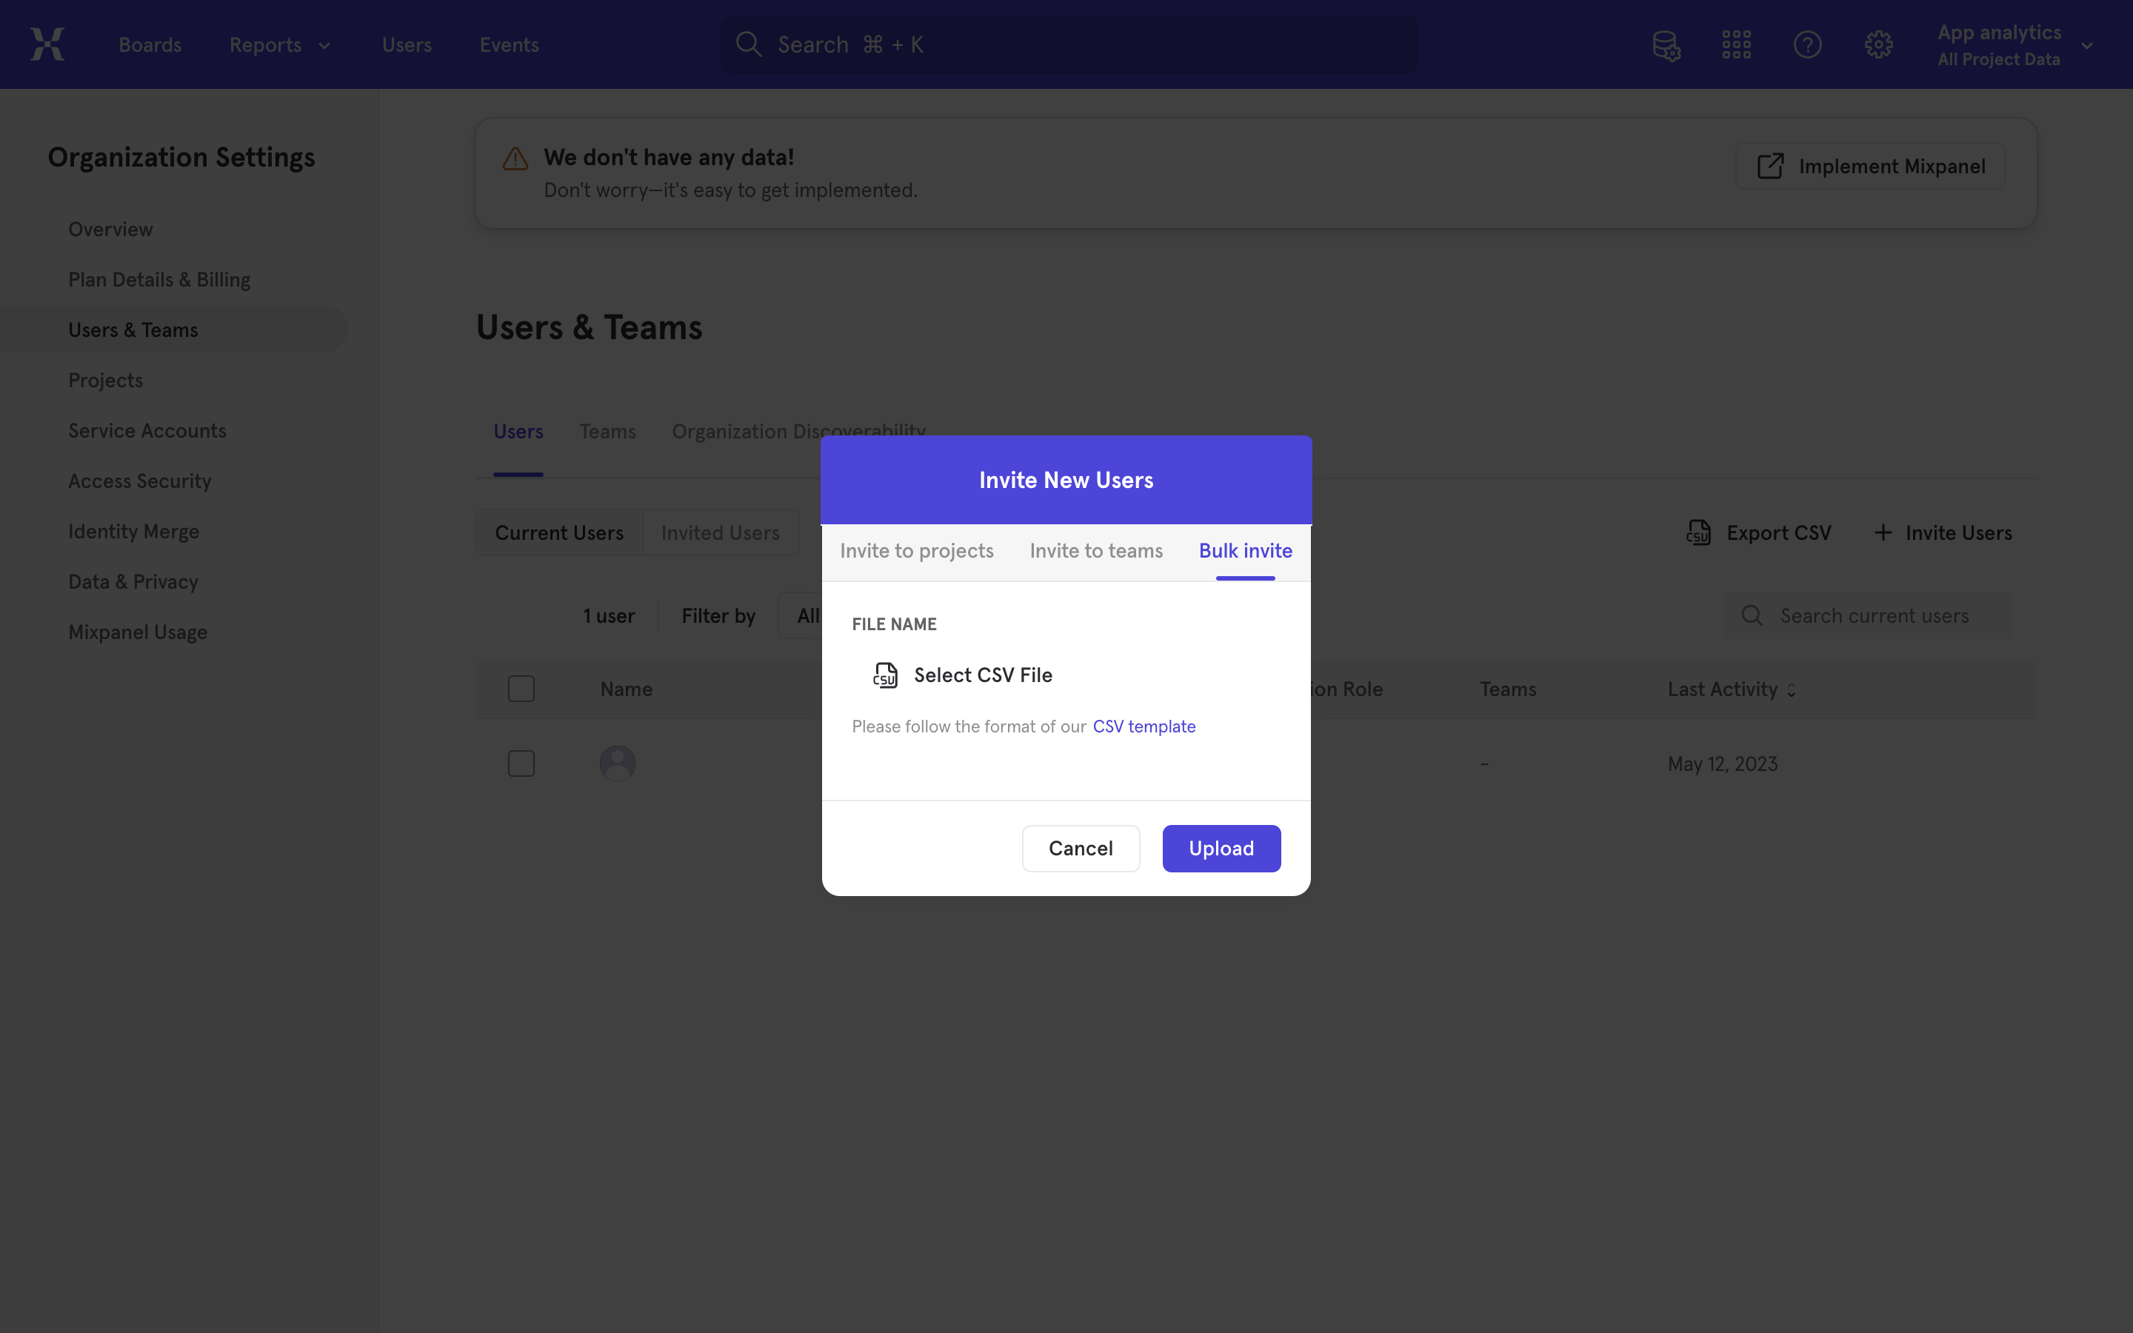Select the Bulk invite tab

tap(1246, 551)
